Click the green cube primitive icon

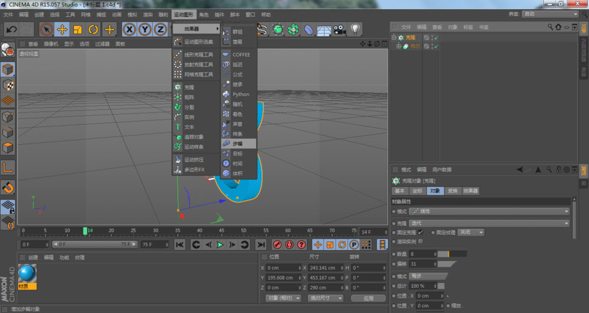point(278,29)
